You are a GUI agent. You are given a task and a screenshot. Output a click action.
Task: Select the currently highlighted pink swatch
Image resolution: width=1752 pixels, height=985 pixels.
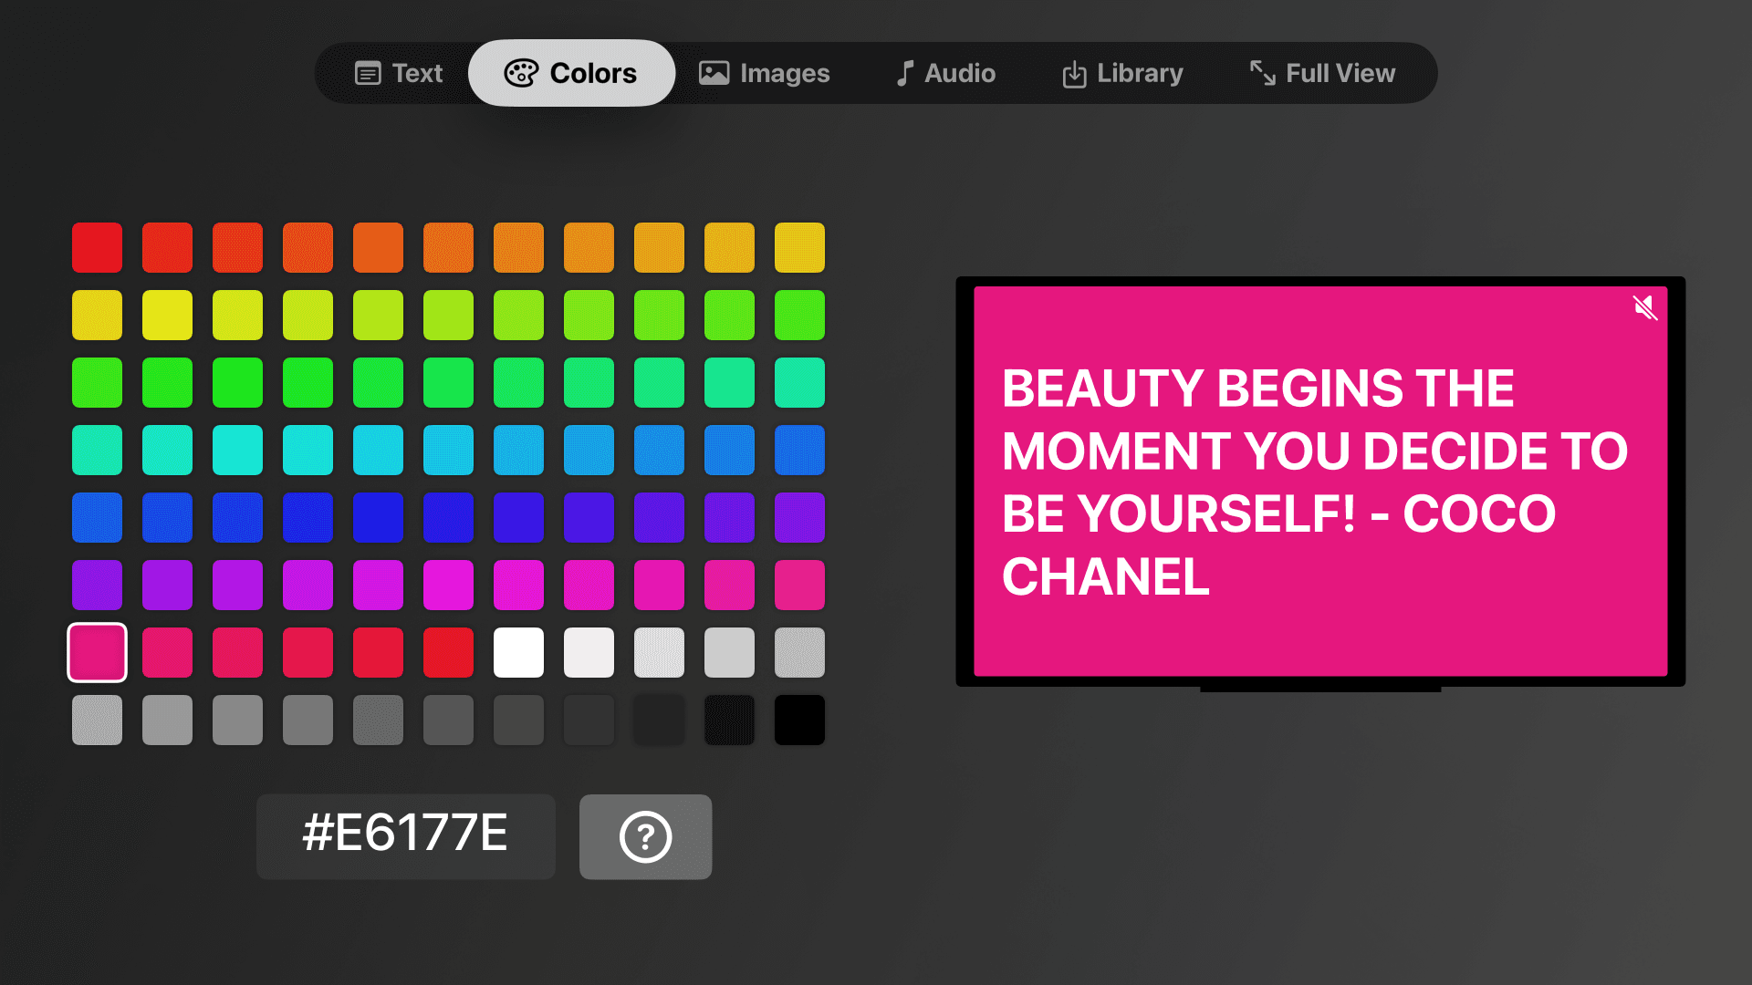pos(97,652)
